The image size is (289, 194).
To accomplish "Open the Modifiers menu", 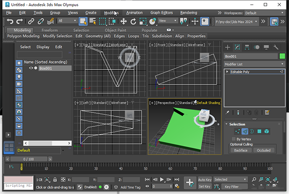I will click(110, 13).
